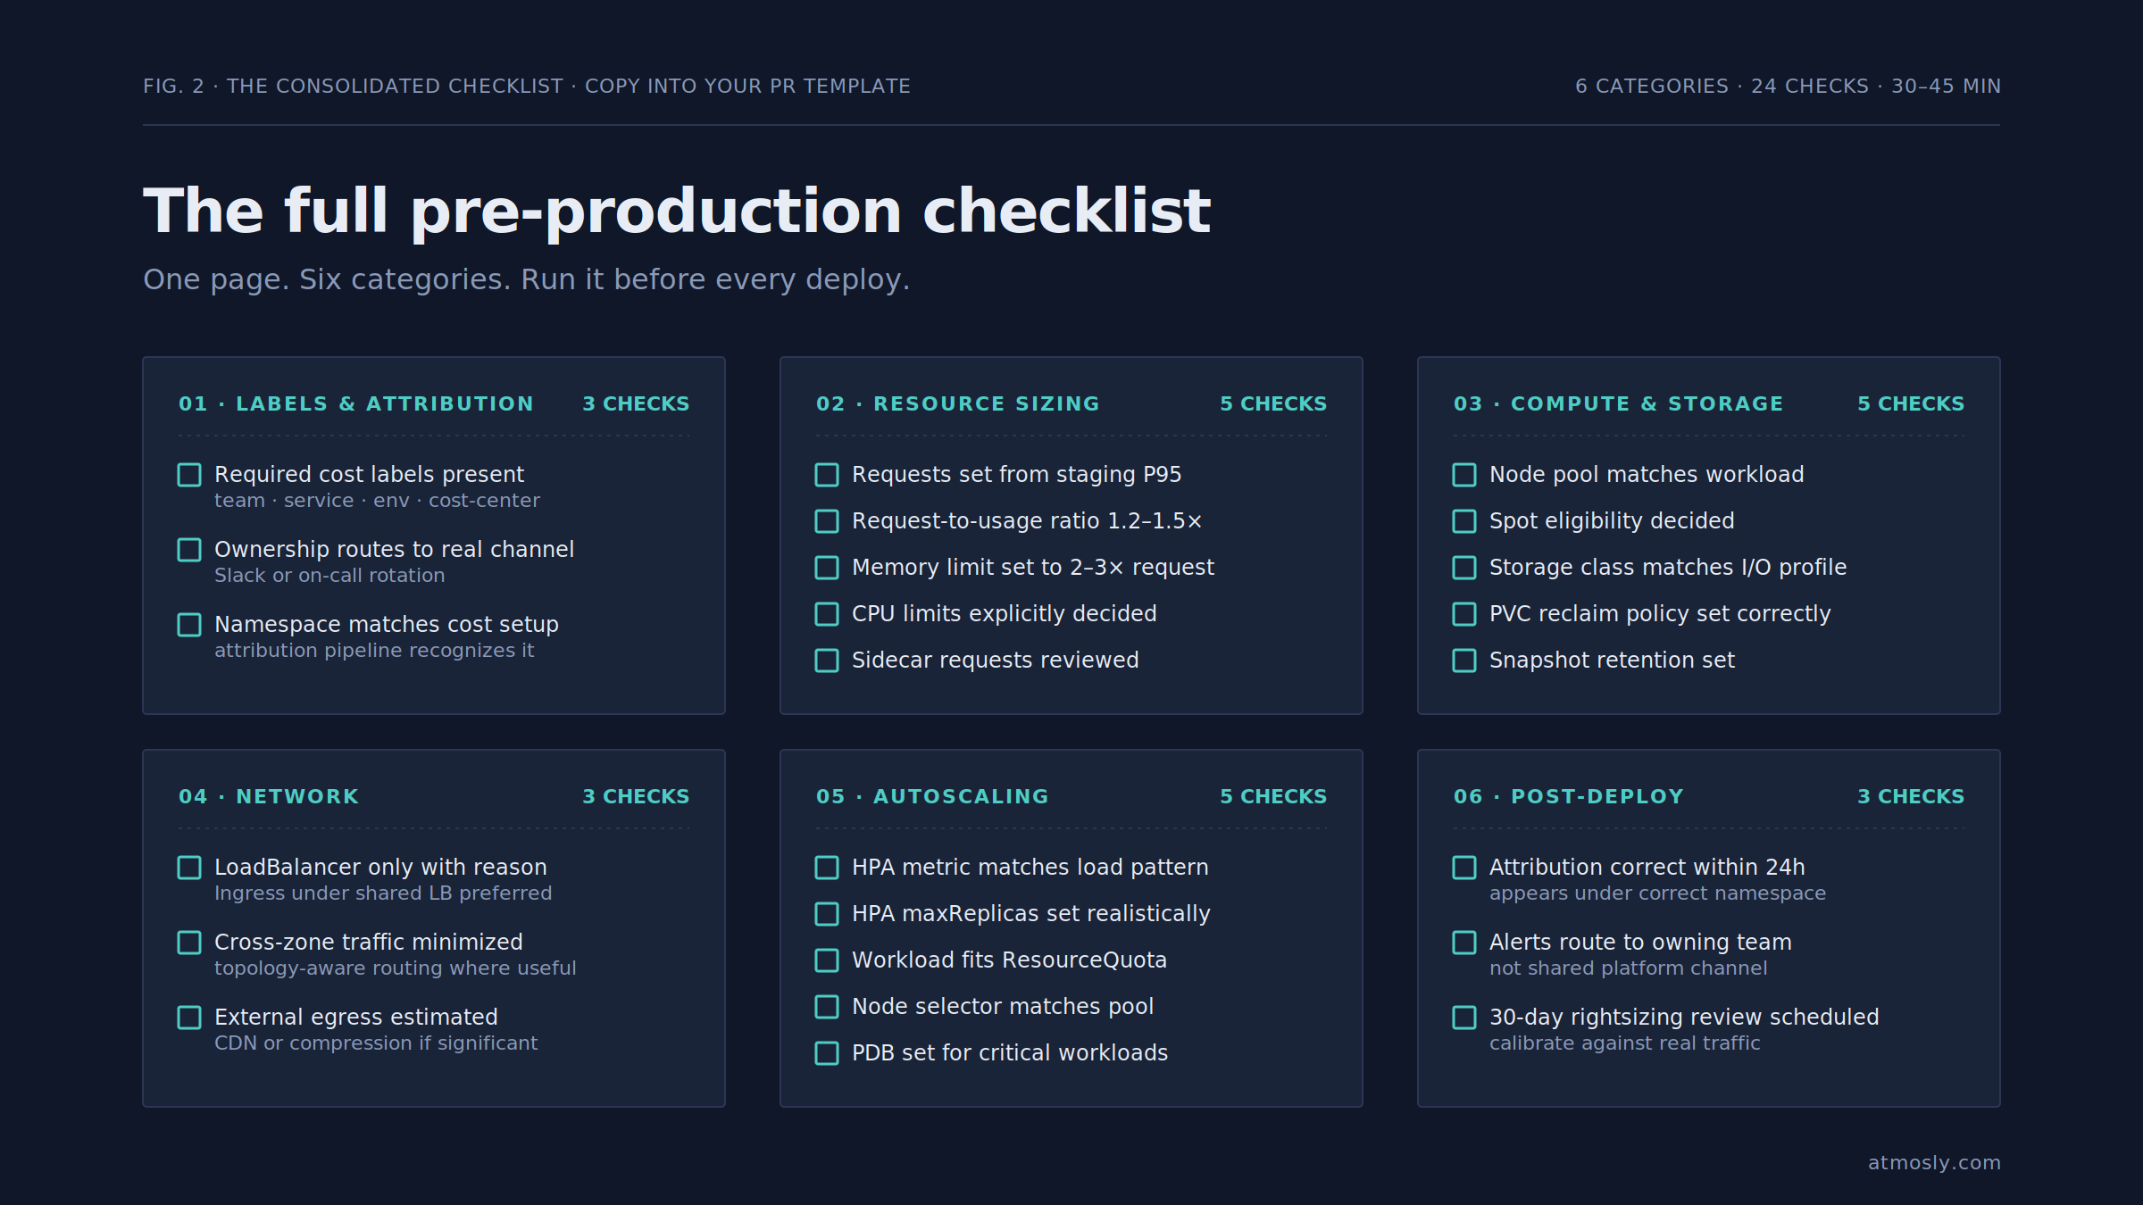Tick 'Memory limit set to 2–3× request'
The height and width of the screenshot is (1205, 2143).
pos(827,568)
